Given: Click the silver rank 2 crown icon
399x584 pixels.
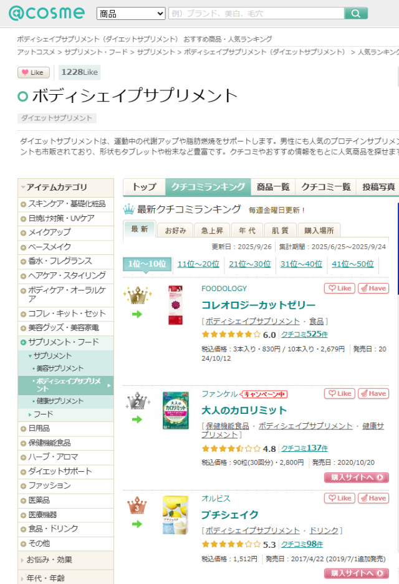Looking at the screenshot, I should pyautogui.click(x=137, y=401).
